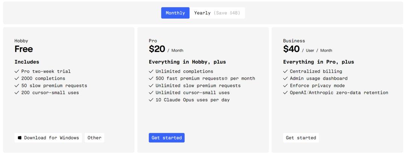Click checkmark beside 10 Claude Opus uses
The width and height of the screenshot is (406, 155).
tap(151, 100)
